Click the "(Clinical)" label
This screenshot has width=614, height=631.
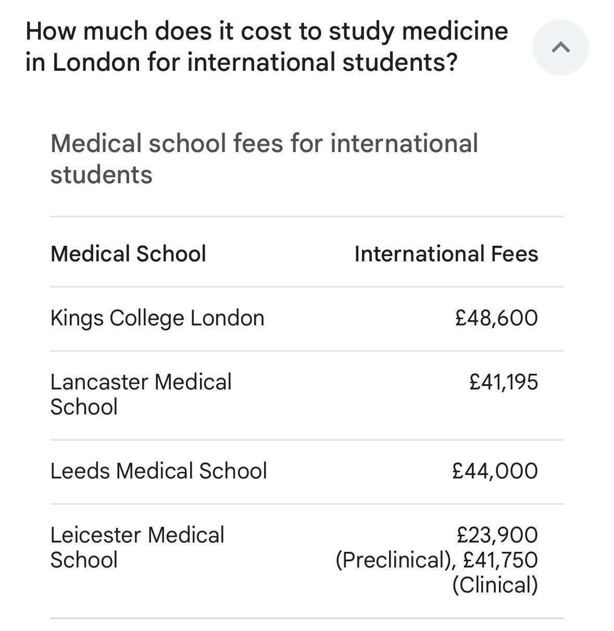495,585
